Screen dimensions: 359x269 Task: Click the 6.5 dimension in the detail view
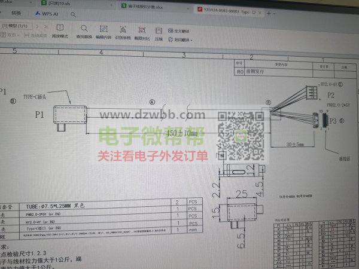241,240
